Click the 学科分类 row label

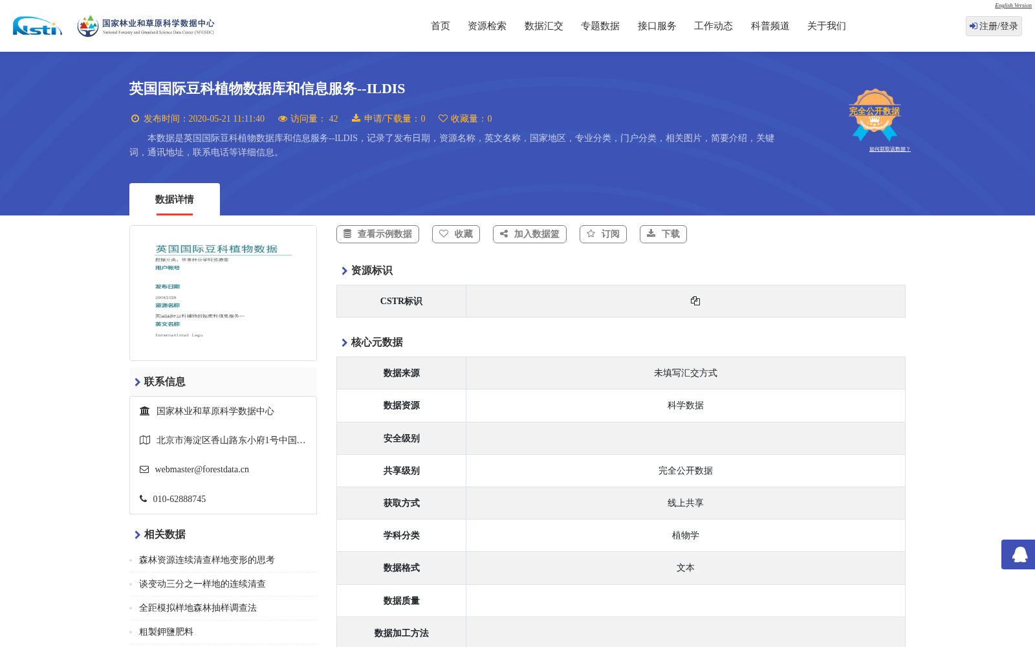401,536
